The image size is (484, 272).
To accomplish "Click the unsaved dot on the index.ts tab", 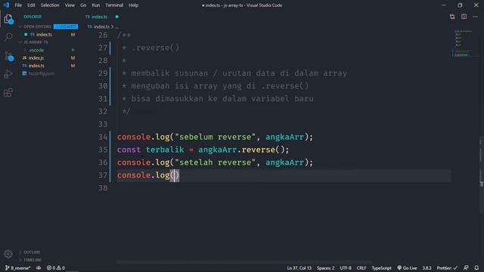I will [116, 17].
